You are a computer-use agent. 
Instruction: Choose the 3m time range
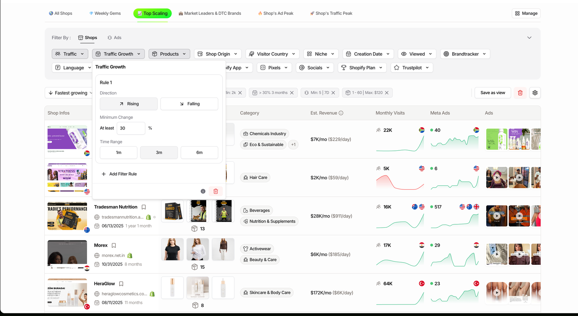coord(159,153)
